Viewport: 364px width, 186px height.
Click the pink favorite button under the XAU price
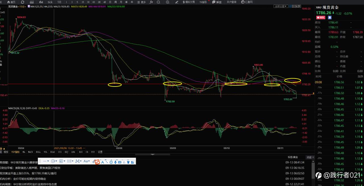tap(320, 18)
